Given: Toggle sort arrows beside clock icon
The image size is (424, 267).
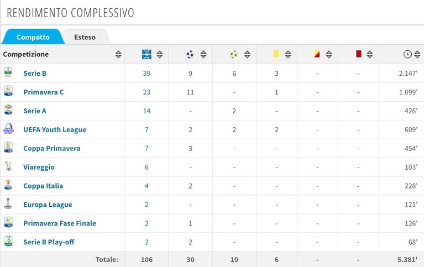Looking at the screenshot, I should [x=417, y=54].
